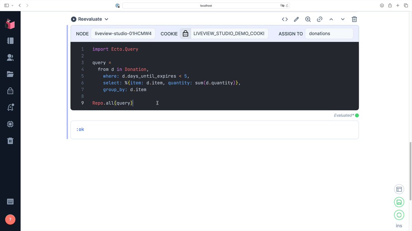Image resolution: width=412 pixels, height=231 pixels.
Task: Expand the Reevaluate options chevron
Action: click(106, 19)
